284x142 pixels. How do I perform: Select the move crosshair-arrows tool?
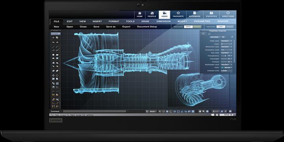tap(53, 75)
